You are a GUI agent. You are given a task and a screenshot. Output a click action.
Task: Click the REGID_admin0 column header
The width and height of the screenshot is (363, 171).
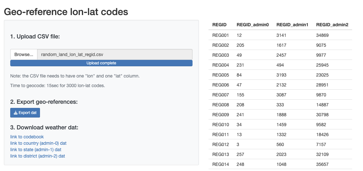(x=253, y=25)
